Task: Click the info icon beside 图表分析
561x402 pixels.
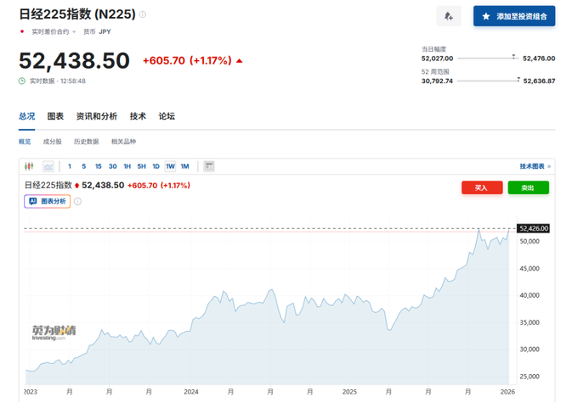Action: [77, 202]
